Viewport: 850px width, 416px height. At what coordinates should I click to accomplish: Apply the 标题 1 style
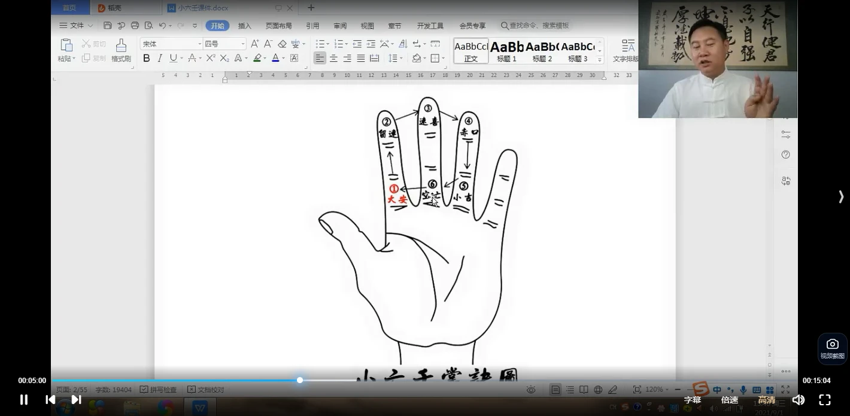point(506,51)
